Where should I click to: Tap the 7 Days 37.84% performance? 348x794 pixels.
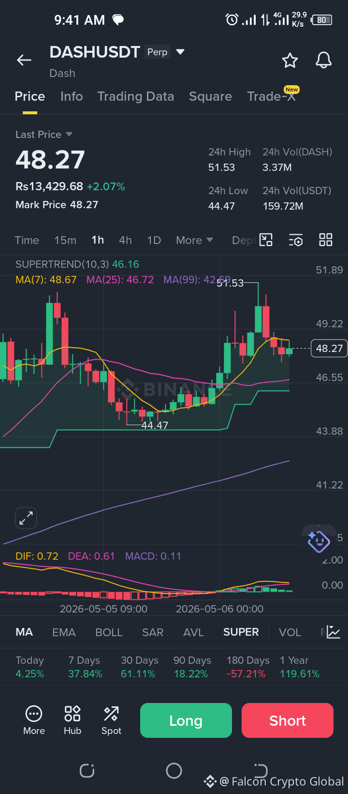coord(85,667)
